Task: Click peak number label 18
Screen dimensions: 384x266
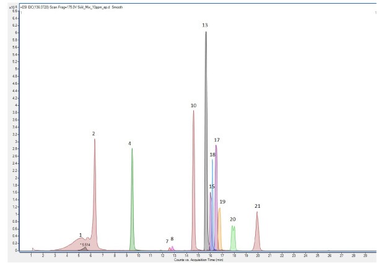Action: point(212,155)
